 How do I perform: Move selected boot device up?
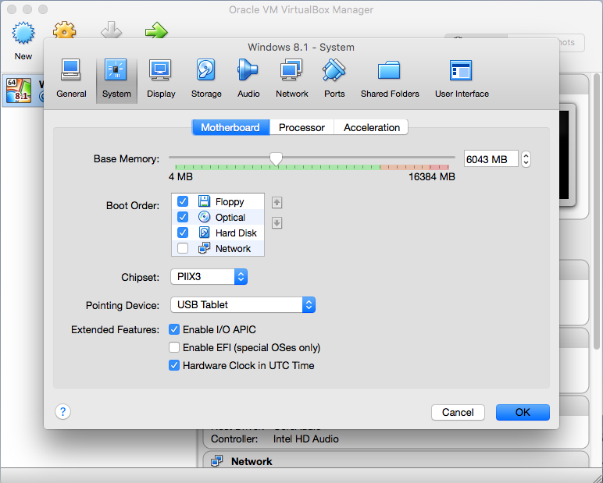[x=277, y=202]
